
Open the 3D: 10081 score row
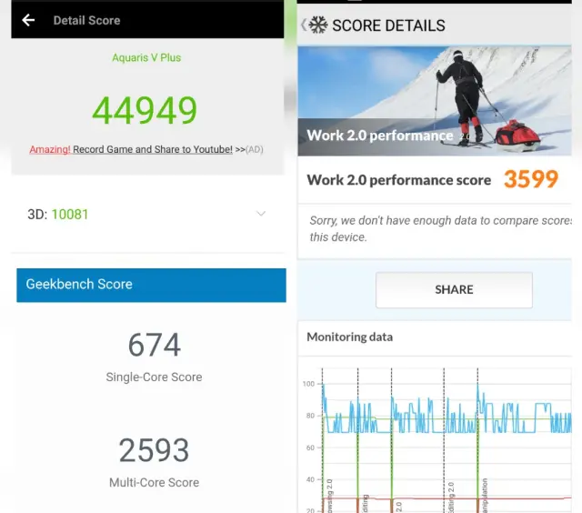point(58,214)
